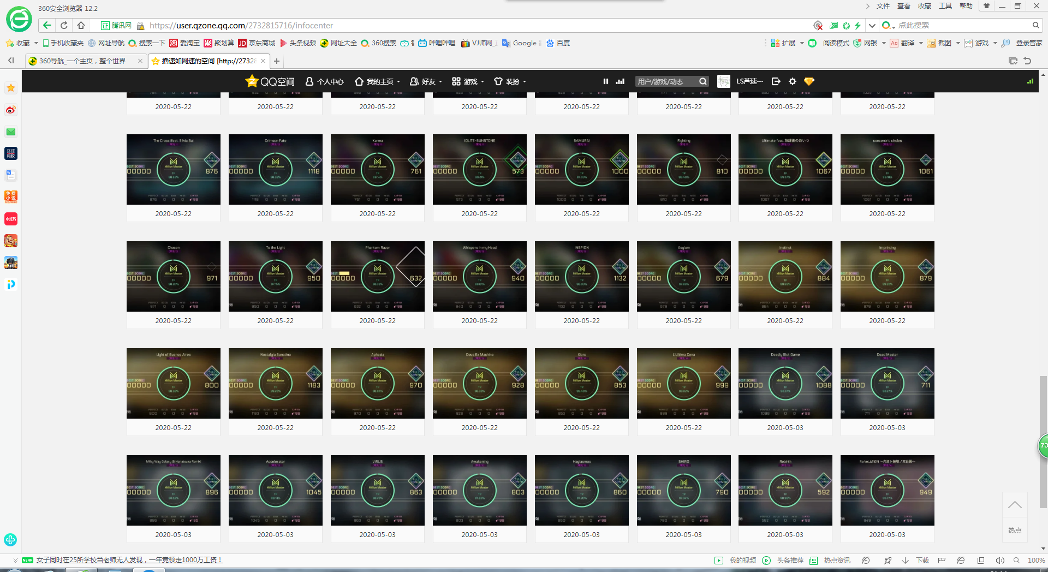1048x572 pixels.
Task: Close the 360导航 tab
Action: click(140, 61)
